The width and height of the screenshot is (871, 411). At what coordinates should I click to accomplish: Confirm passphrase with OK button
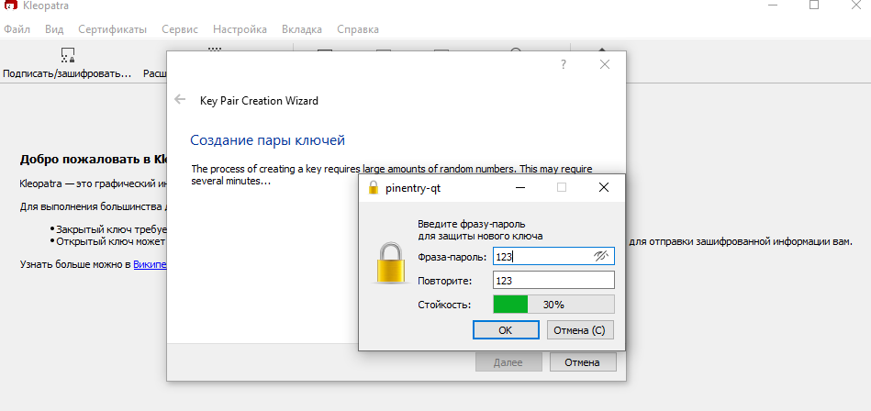click(506, 330)
